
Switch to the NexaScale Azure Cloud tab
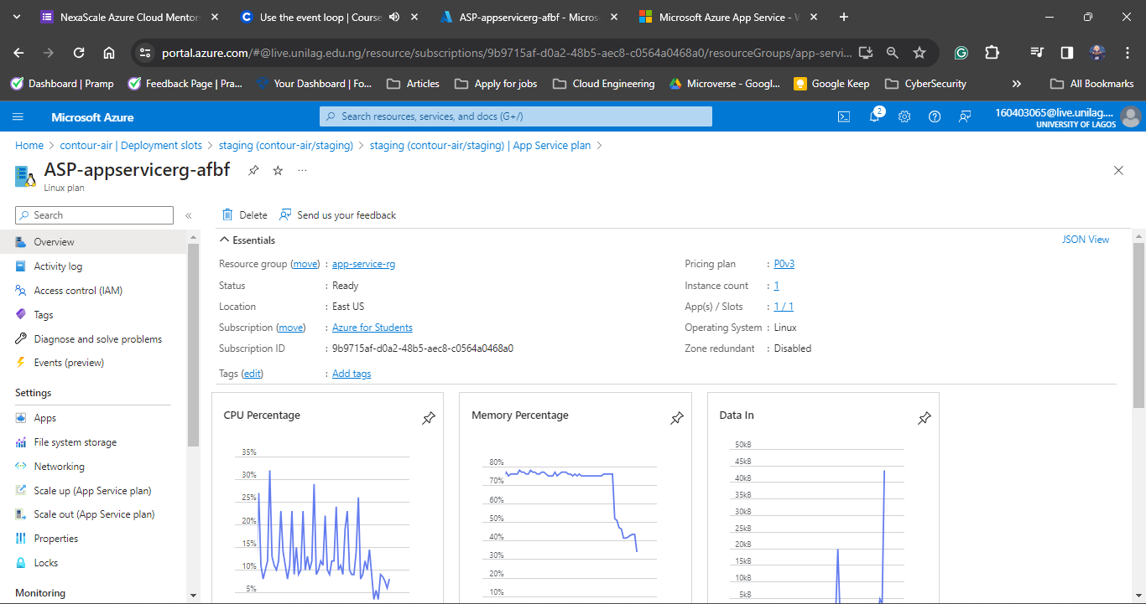pyautogui.click(x=130, y=17)
